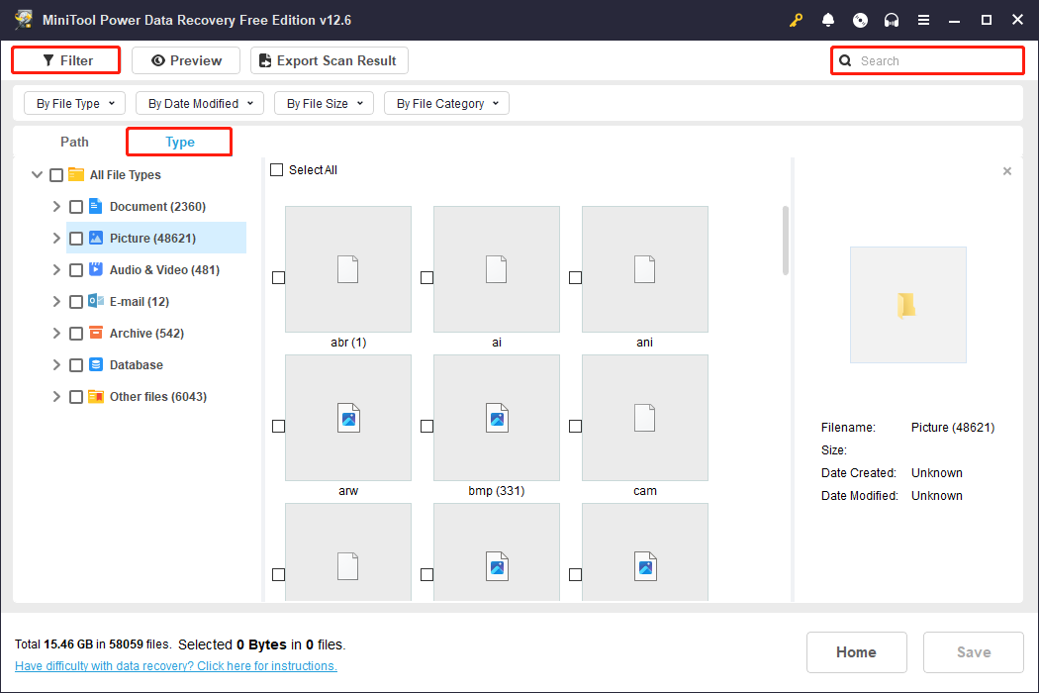Enable the Select All checkbox
This screenshot has width=1039, height=693.
coord(277,169)
